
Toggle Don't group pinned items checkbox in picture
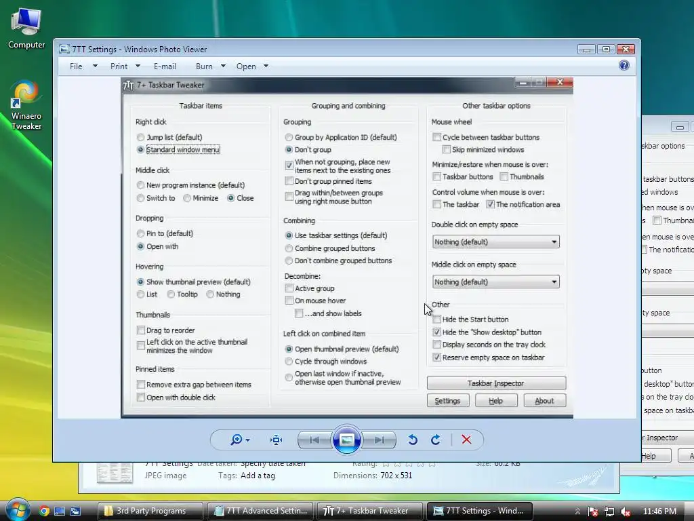pyautogui.click(x=289, y=181)
